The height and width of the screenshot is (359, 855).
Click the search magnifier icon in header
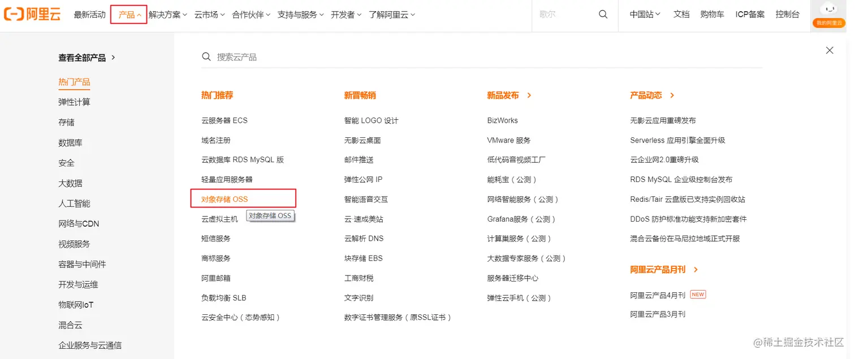click(603, 14)
